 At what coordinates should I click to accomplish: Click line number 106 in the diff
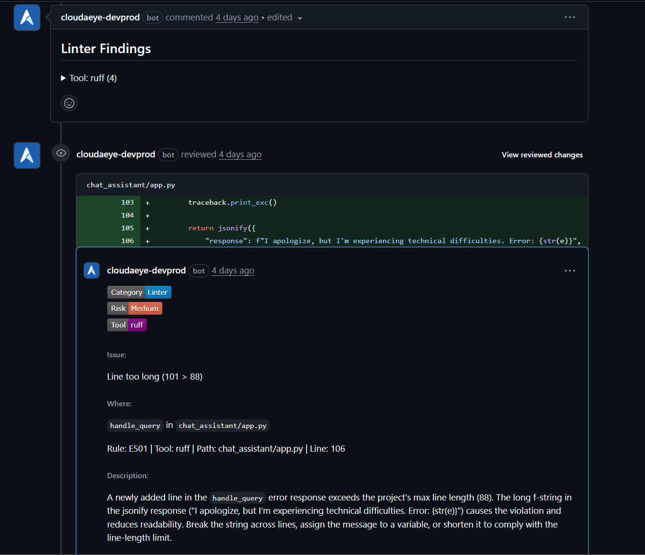(128, 240)
